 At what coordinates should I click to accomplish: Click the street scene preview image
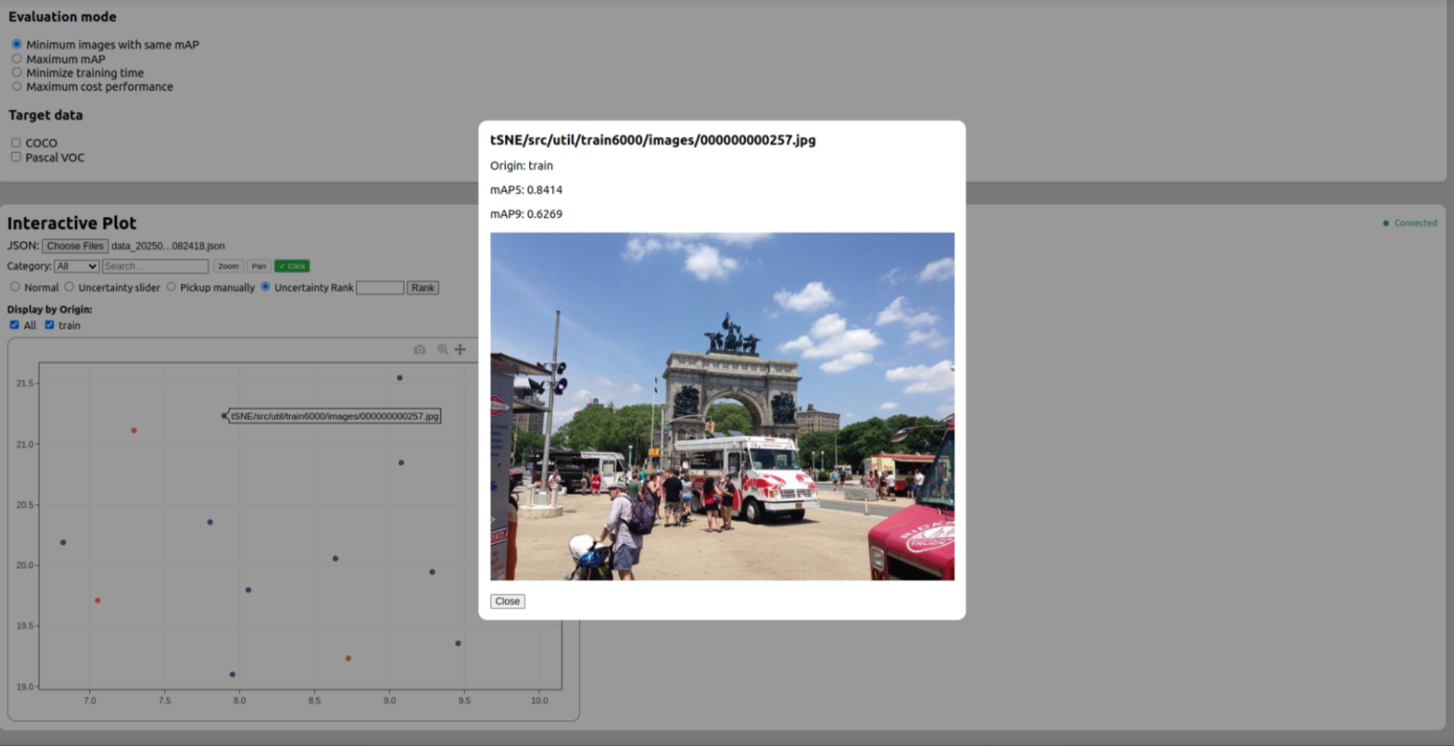[721, 406]
